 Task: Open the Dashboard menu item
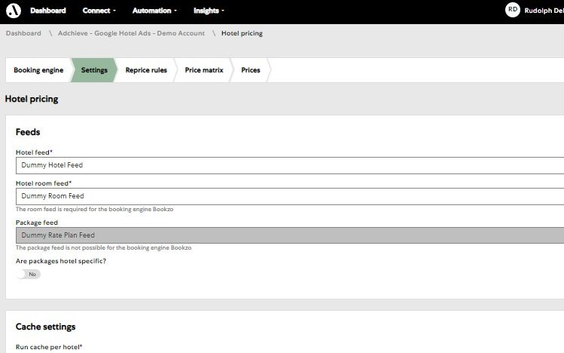tap(48, 11)
